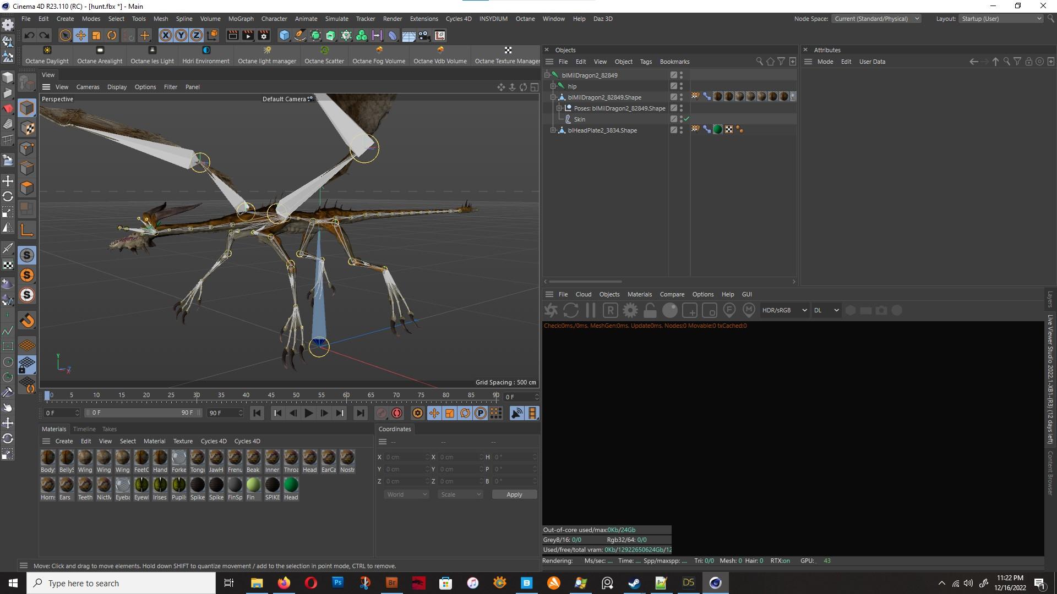Viewport: 1057px width, 594px height.
Task: Select the green Head material swatch
Action: click(x=291, y=485)
